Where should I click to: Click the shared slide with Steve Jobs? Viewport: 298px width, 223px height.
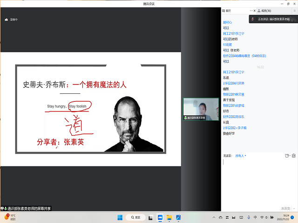(x=91, y=109)
